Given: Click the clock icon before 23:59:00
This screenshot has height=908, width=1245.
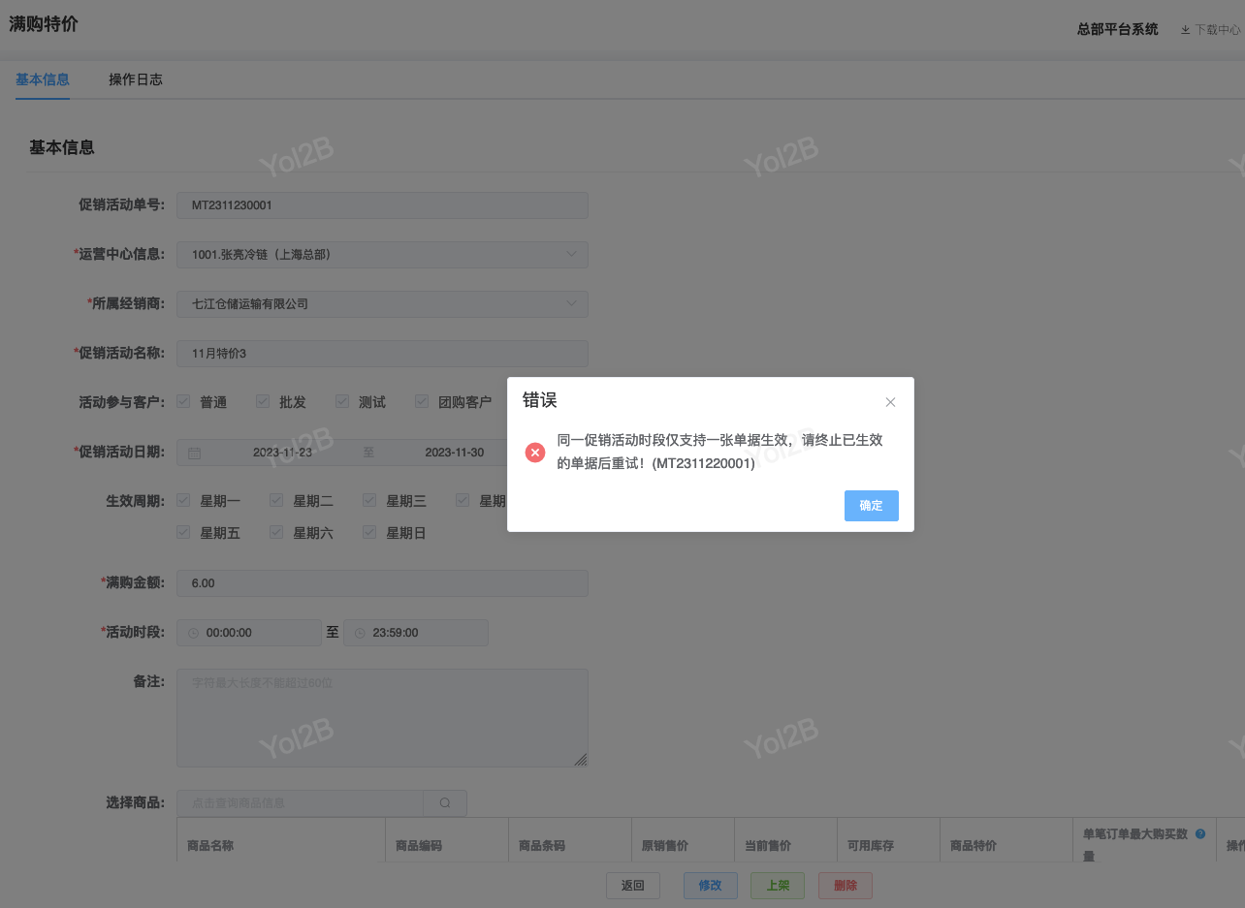Looking at the screenshot, I should [360, 633].
